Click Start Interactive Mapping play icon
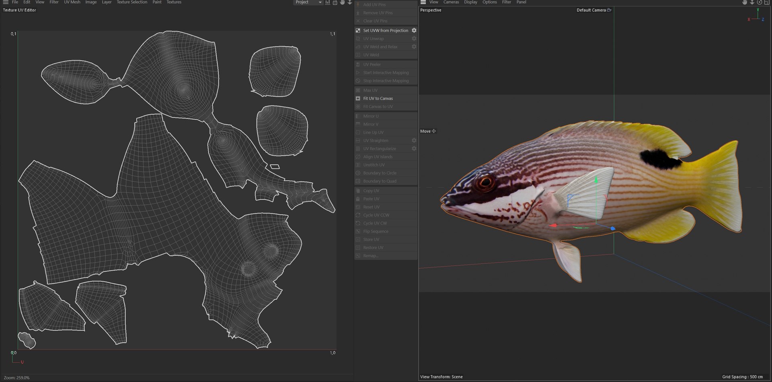The width and height of the screenshot is (772, 382). [x=358, y=73]
